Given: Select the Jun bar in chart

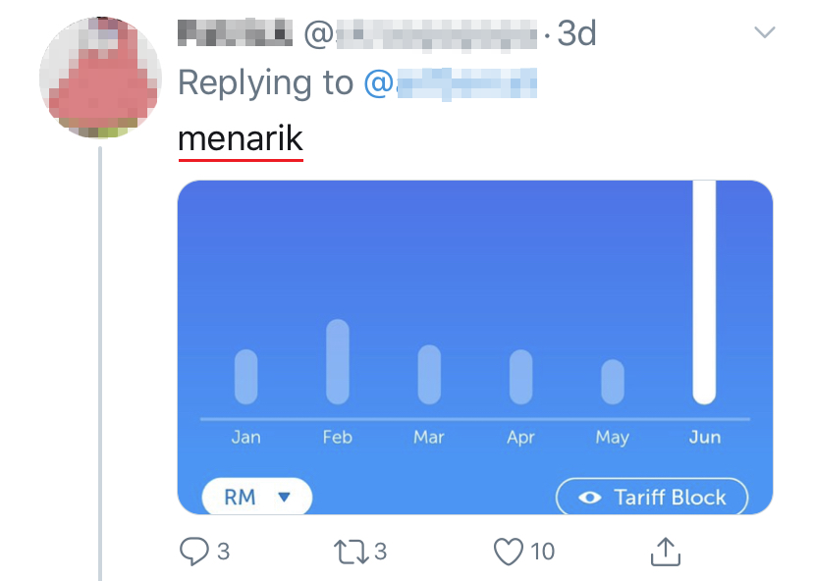Looking at the screenshot, I should (x=704, y=292).
